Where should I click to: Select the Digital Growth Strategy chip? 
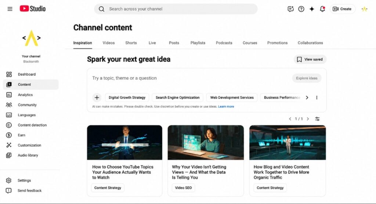pyautogui.click(x=127, y=98)
